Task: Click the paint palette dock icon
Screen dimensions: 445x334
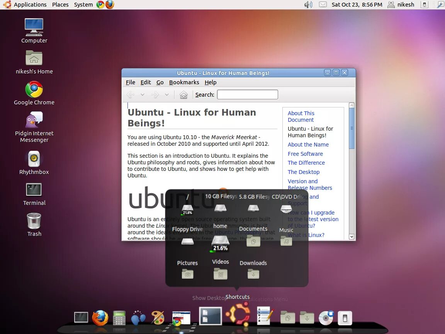Action: tap(158, 317)
